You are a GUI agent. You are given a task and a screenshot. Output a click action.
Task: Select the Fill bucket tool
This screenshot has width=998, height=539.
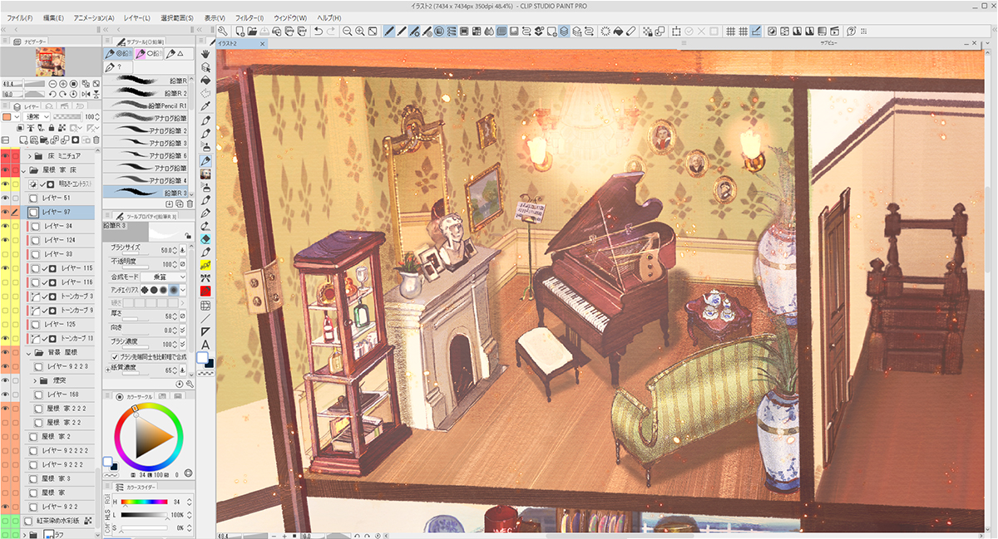click(x=205, y=81)
